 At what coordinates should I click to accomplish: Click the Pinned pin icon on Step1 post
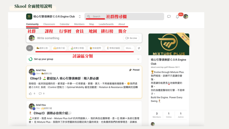tap(130, 70)
